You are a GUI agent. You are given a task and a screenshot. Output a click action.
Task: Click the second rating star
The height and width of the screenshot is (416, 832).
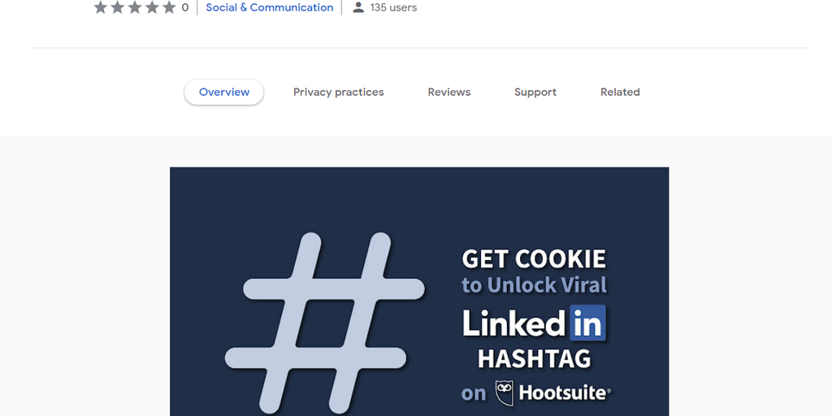click(x=118, y=7)
